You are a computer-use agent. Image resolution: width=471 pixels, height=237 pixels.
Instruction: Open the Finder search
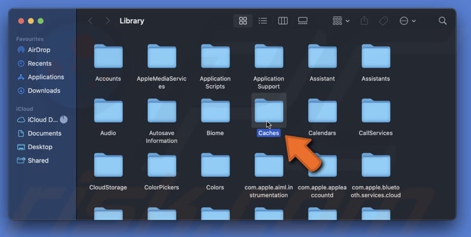click(442, 21)
